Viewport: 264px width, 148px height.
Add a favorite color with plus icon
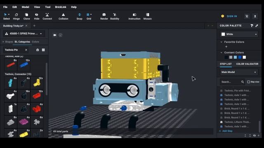(226, 46)
